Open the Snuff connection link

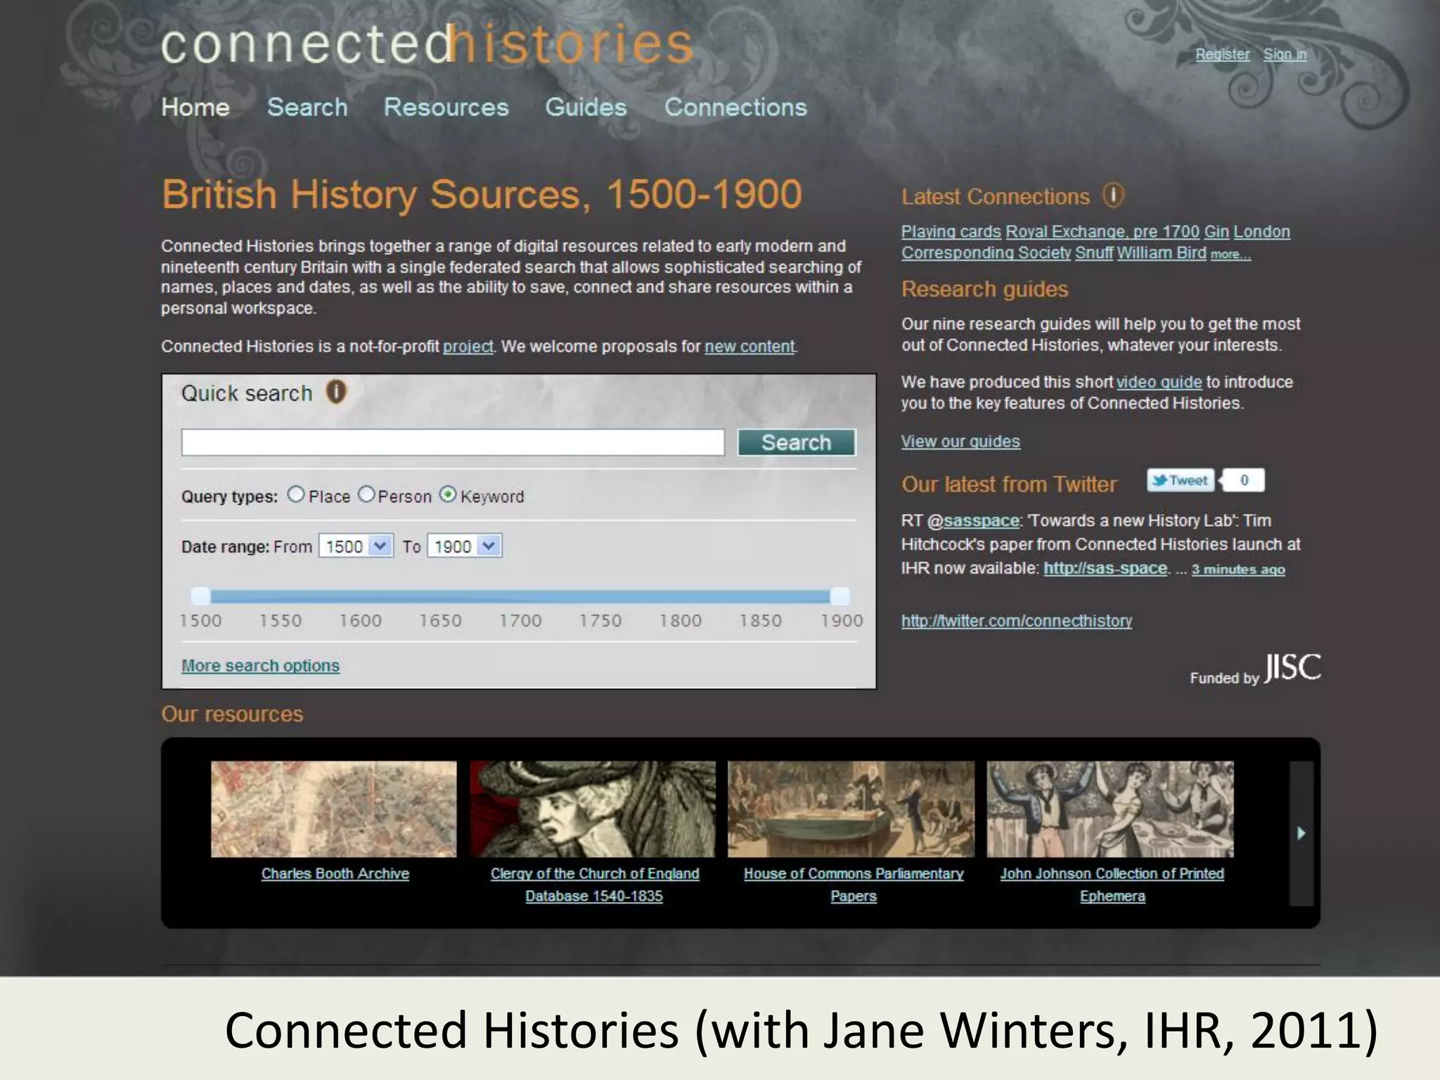pyautogui.click(x=1094, y=252)
